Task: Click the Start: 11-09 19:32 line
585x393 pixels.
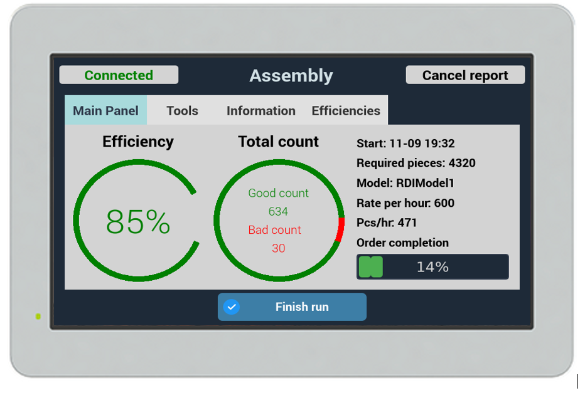Action: coord(405,144)
